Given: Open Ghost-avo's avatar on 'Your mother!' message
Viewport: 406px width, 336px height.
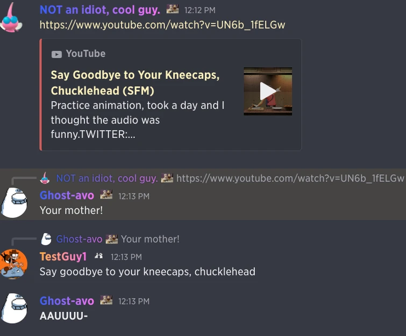Looking at the screenshot, I should pos(14,202).
